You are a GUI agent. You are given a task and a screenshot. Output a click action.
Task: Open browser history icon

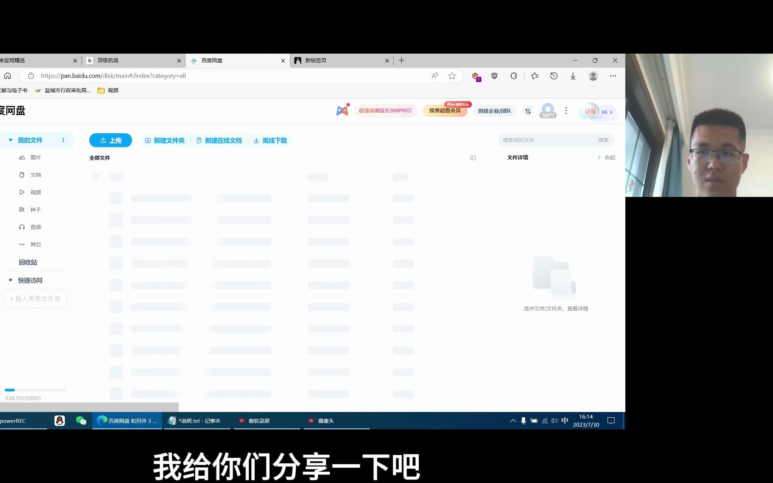(x=554, y=76)
